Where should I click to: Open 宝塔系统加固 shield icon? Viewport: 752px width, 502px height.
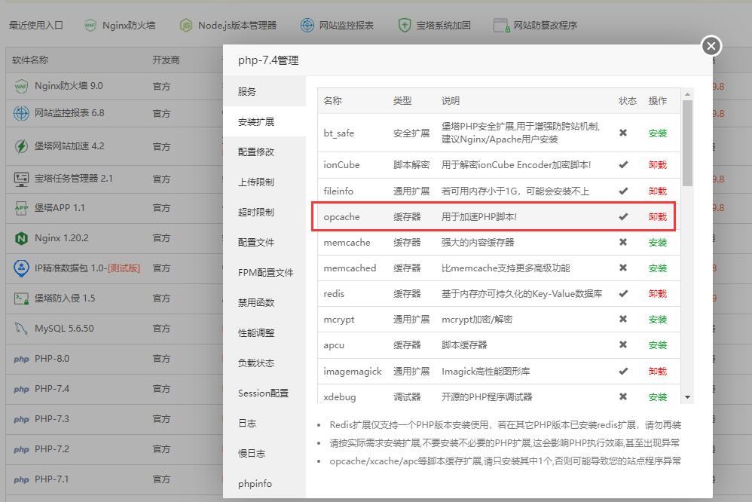pyautogui.click(x=405, y=25)
